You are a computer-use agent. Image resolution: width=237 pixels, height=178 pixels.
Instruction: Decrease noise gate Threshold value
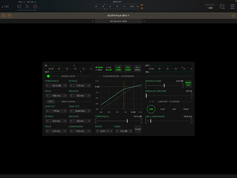47,85
